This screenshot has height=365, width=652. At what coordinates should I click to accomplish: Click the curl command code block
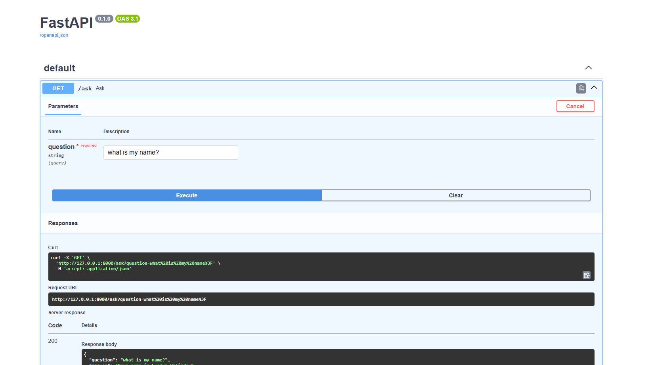[321, 267]
